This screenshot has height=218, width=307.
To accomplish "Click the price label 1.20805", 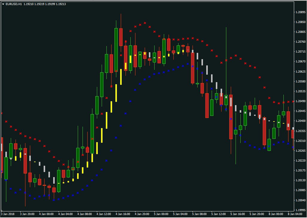I will tap(300, 32).
